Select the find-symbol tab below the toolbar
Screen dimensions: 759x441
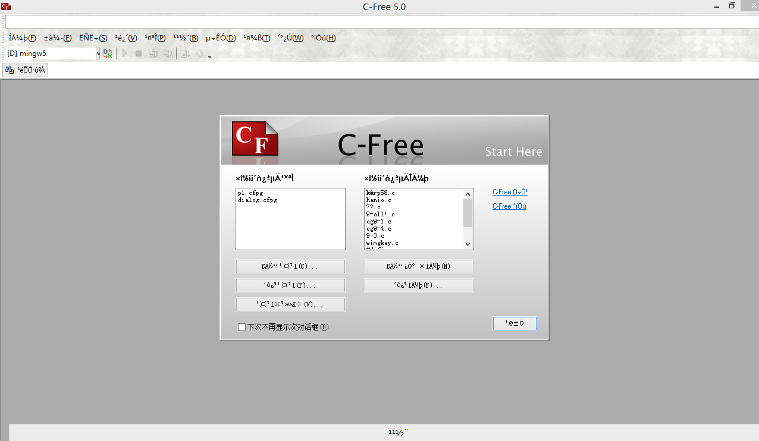[26, 70]
